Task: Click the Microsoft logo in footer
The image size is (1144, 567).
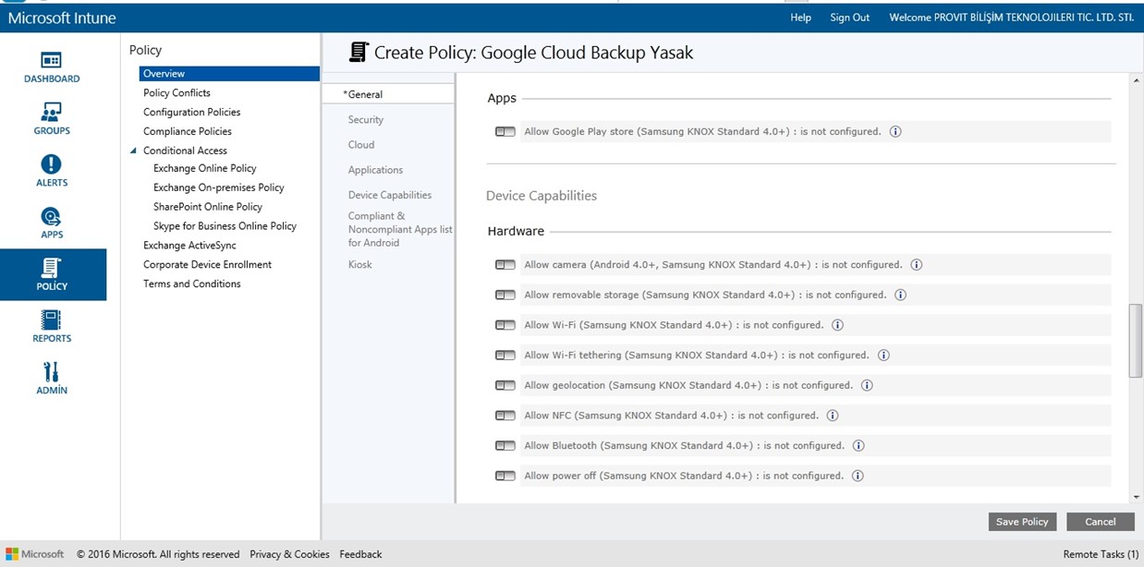Action: coord(36,554)
